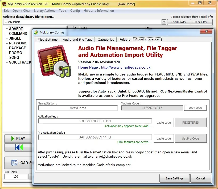Viewport: 218px width, 189px height.
Task: Open the Open / Clear menu
Action: 21,11
